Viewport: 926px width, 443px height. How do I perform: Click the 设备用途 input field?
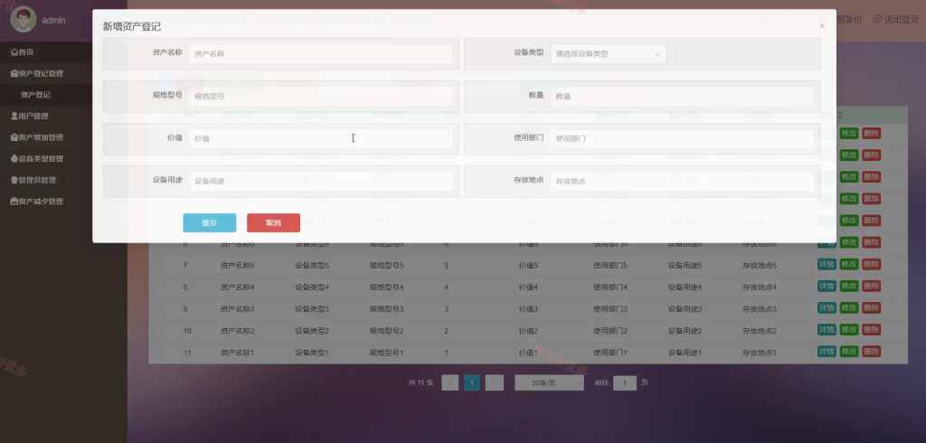[321, 182]
